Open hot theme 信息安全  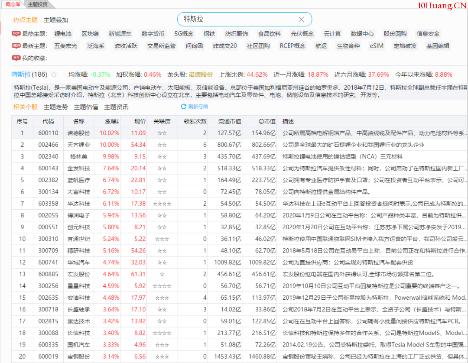[428, 34]
